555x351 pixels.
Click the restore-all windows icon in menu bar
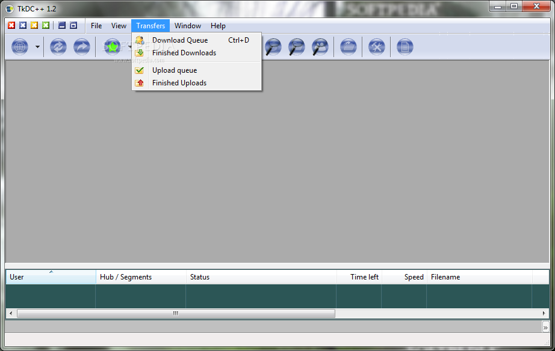pyautogui.click(x=73, y=25)
